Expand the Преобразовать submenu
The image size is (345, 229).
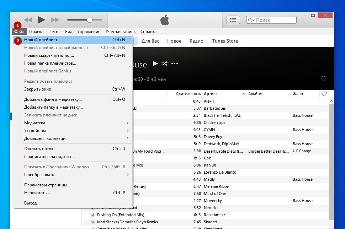pyautogui.click(x=73, y=175)
